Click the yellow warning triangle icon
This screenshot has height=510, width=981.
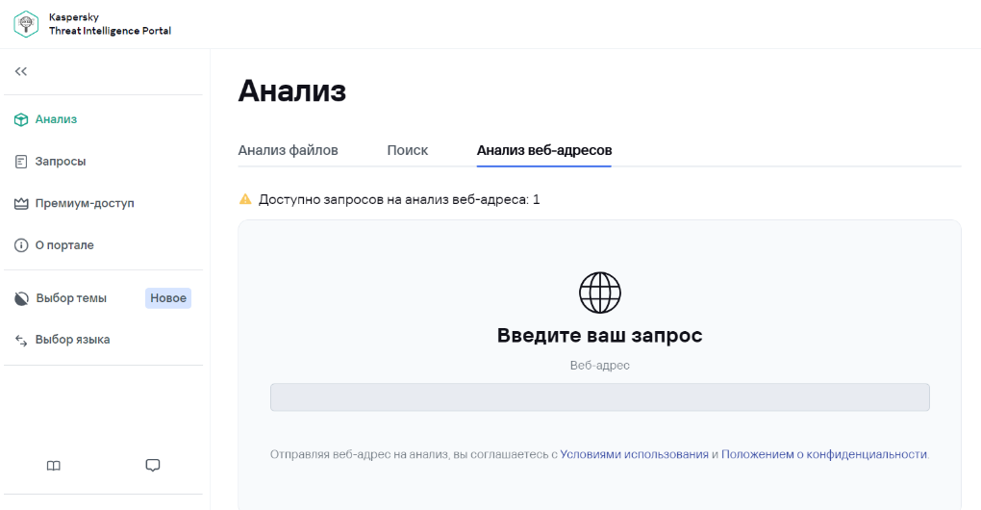click(245, 199)
